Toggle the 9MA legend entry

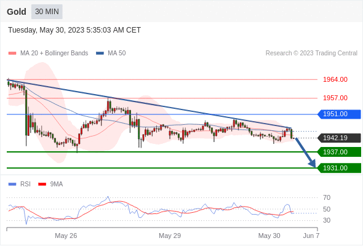(50, 184)
